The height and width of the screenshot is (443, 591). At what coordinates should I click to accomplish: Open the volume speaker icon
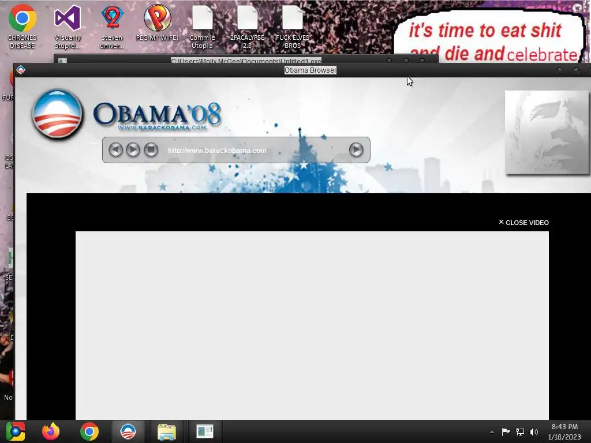coord(534,431)
